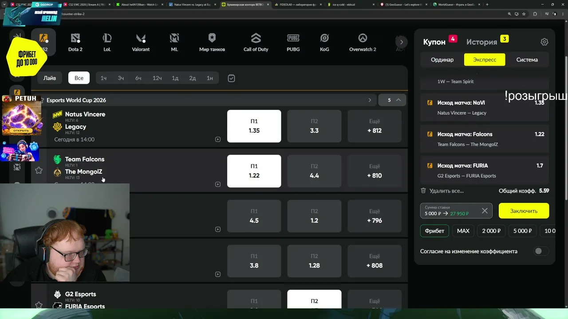Edit the Сумма ставки amount field

pyautogui.click(x=456, y=211)
